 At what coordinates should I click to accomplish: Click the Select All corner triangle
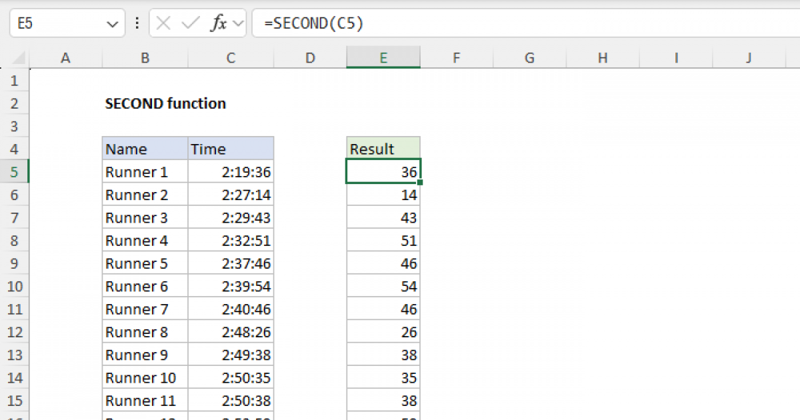point(19,58)
